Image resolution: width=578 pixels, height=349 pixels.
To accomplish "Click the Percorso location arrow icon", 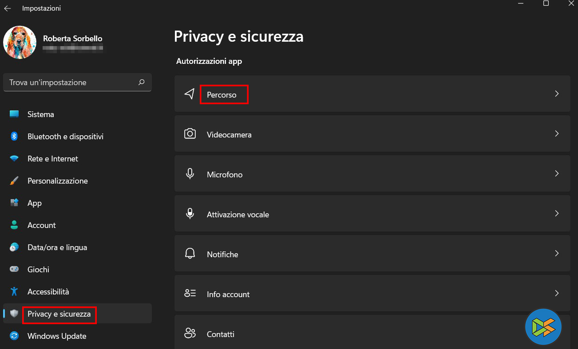I will click(x=190, y=94).
